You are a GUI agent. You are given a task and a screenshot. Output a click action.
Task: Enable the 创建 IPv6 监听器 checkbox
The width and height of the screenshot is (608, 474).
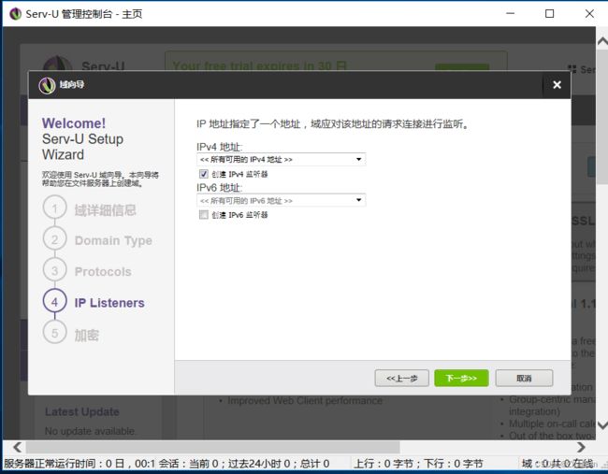click(204, 215)
